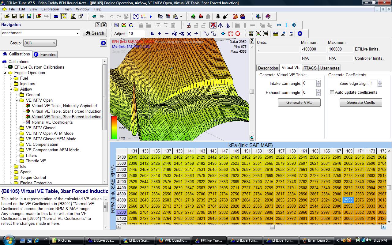Click the first Save disk icon

(x=14, y=17)
